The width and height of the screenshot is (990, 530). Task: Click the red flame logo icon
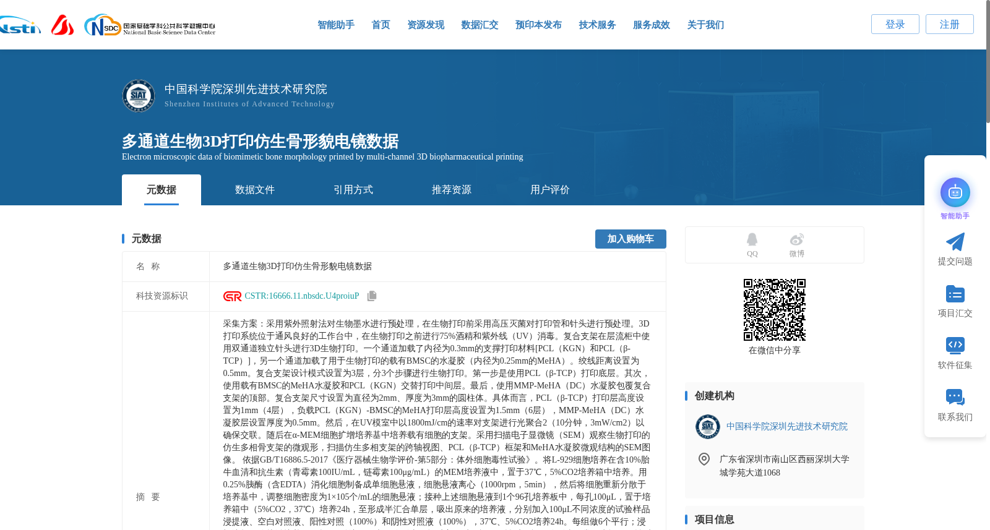(62, 25)
